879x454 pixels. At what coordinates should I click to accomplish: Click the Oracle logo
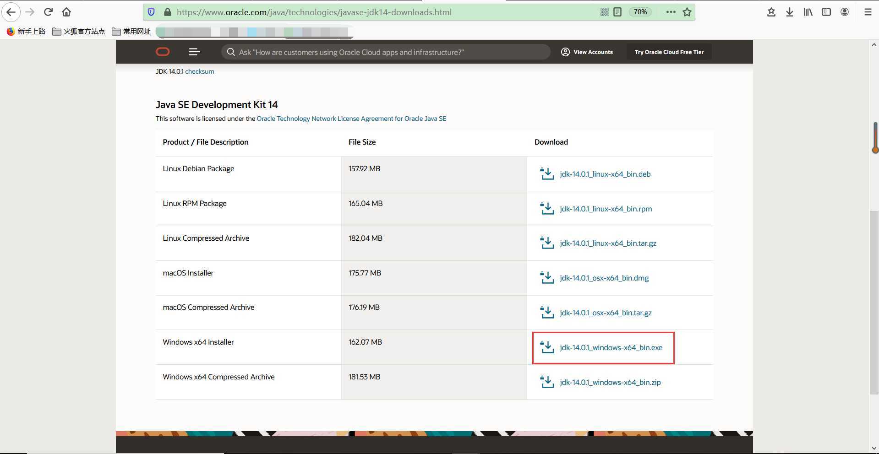click(x=163, y=52)
